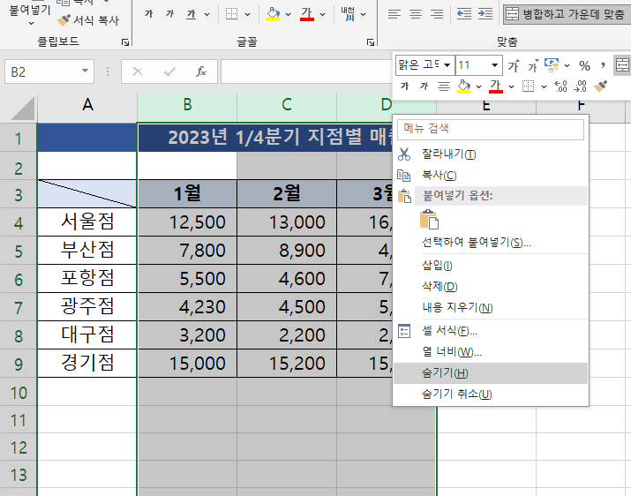The width and height of the screenshot is (631, 496).
Task: Click the phonetic guide (내천) icon in ribbon
Action: (x=348, y=14)
